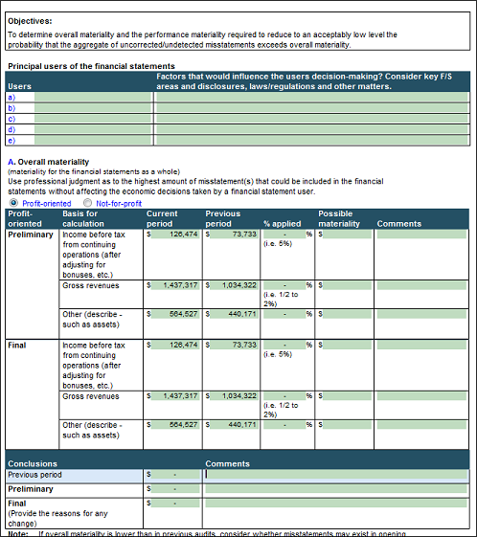This screenshot has height=537, width=477.
Task: Click Preliminary conclusion dollar amount field
Action: 175,489
